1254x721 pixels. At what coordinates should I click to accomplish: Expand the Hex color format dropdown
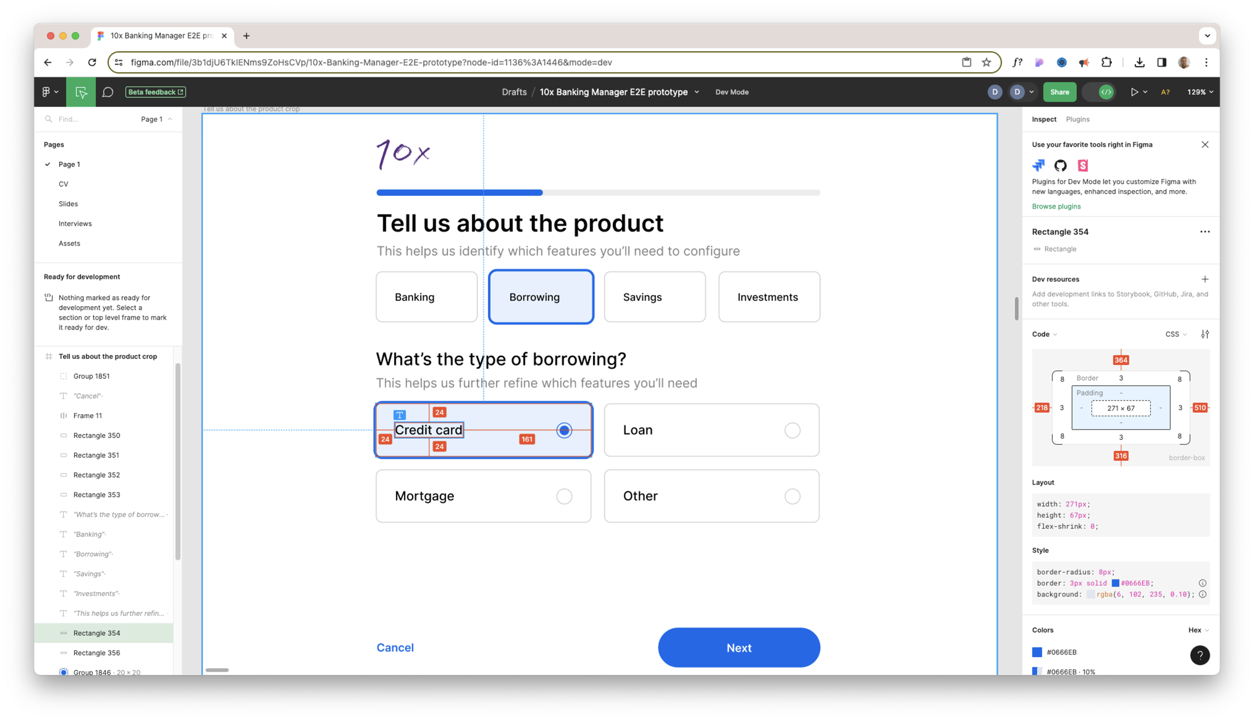(x=1198, y=630)
